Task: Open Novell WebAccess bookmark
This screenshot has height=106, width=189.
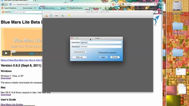Action: [9, 8]
